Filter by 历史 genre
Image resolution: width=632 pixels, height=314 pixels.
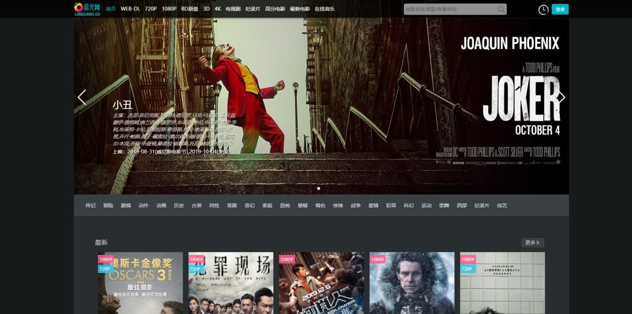click(x=179, y=206)
